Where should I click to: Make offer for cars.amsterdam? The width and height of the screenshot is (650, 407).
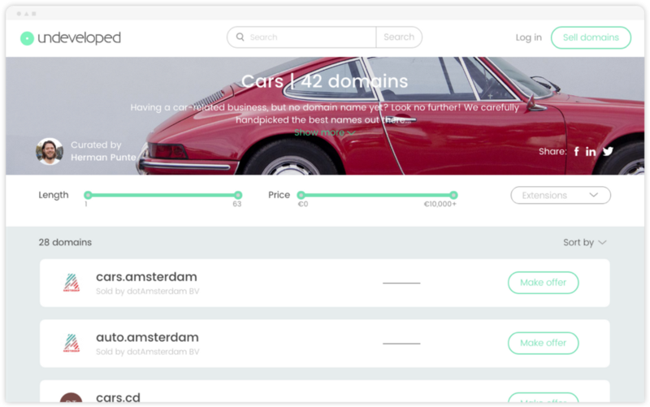click(x=543, y=283)
